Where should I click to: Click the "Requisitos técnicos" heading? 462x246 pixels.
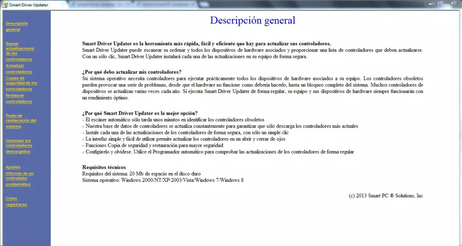point(104,167)
